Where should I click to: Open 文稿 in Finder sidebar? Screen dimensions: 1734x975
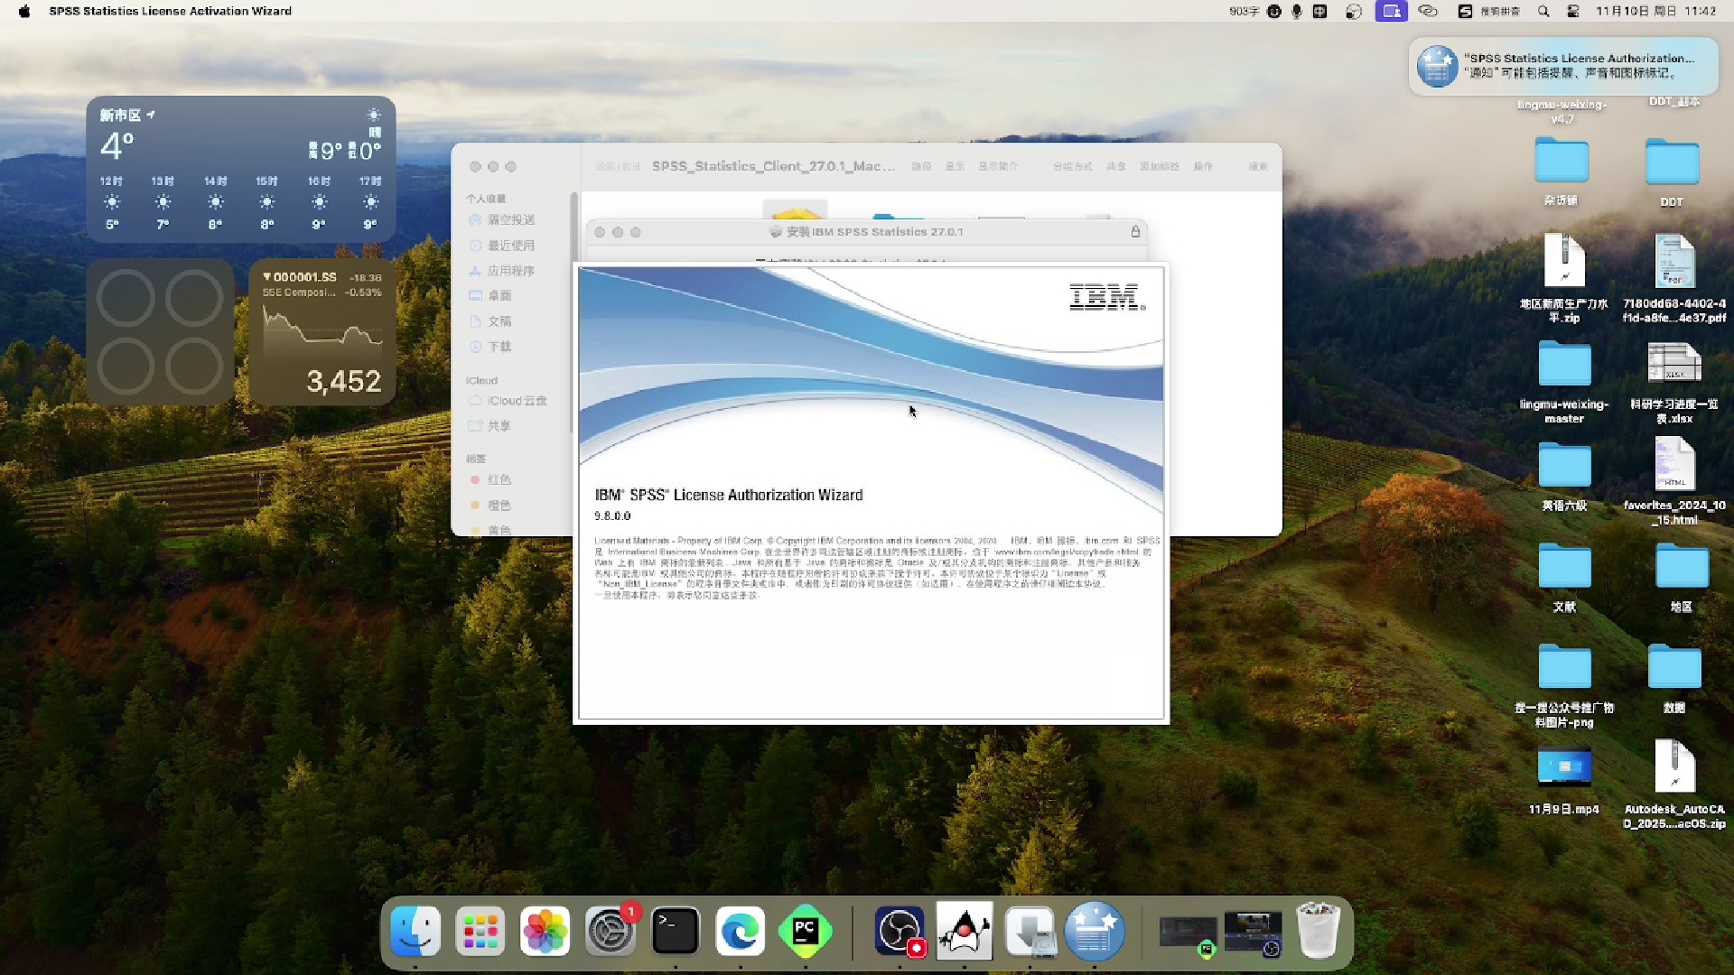[499, 320]
